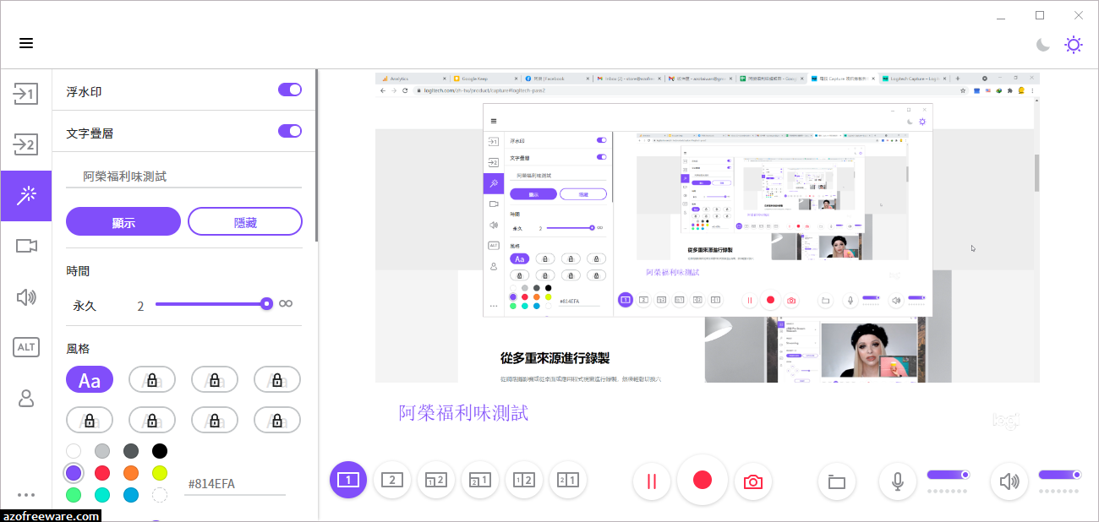Image resolution: width=1099 pixels, height=522 pixels.
Task: Open the hamburger menu
Action: point(26,44)
